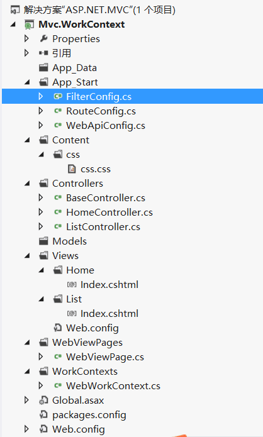263x437 pixels.
Task: Click the Properties wrench icon
Action: click(x=43, y=38)
